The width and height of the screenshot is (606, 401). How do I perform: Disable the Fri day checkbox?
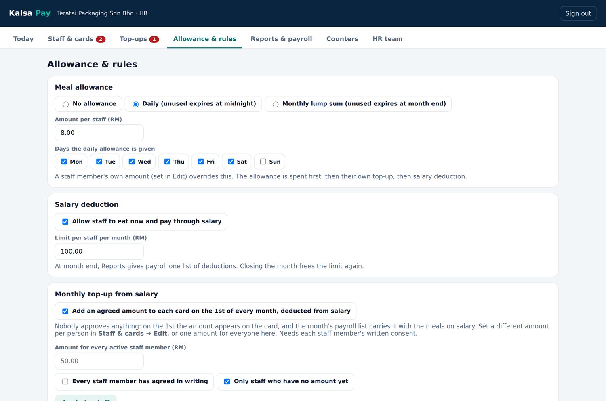[x=201, y=162]
